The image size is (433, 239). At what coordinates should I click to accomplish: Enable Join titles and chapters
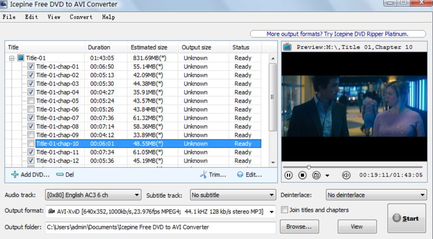[x=285, y=210]
